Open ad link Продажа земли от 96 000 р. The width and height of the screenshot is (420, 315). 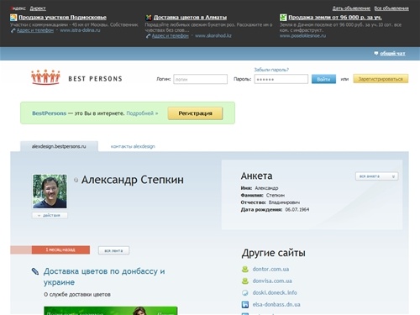(335, 18)
